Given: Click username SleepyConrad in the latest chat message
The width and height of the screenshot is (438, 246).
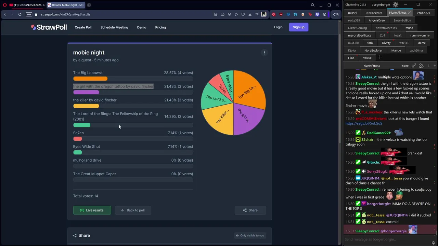Looking at the screenshot, I should tap(367, 231).
